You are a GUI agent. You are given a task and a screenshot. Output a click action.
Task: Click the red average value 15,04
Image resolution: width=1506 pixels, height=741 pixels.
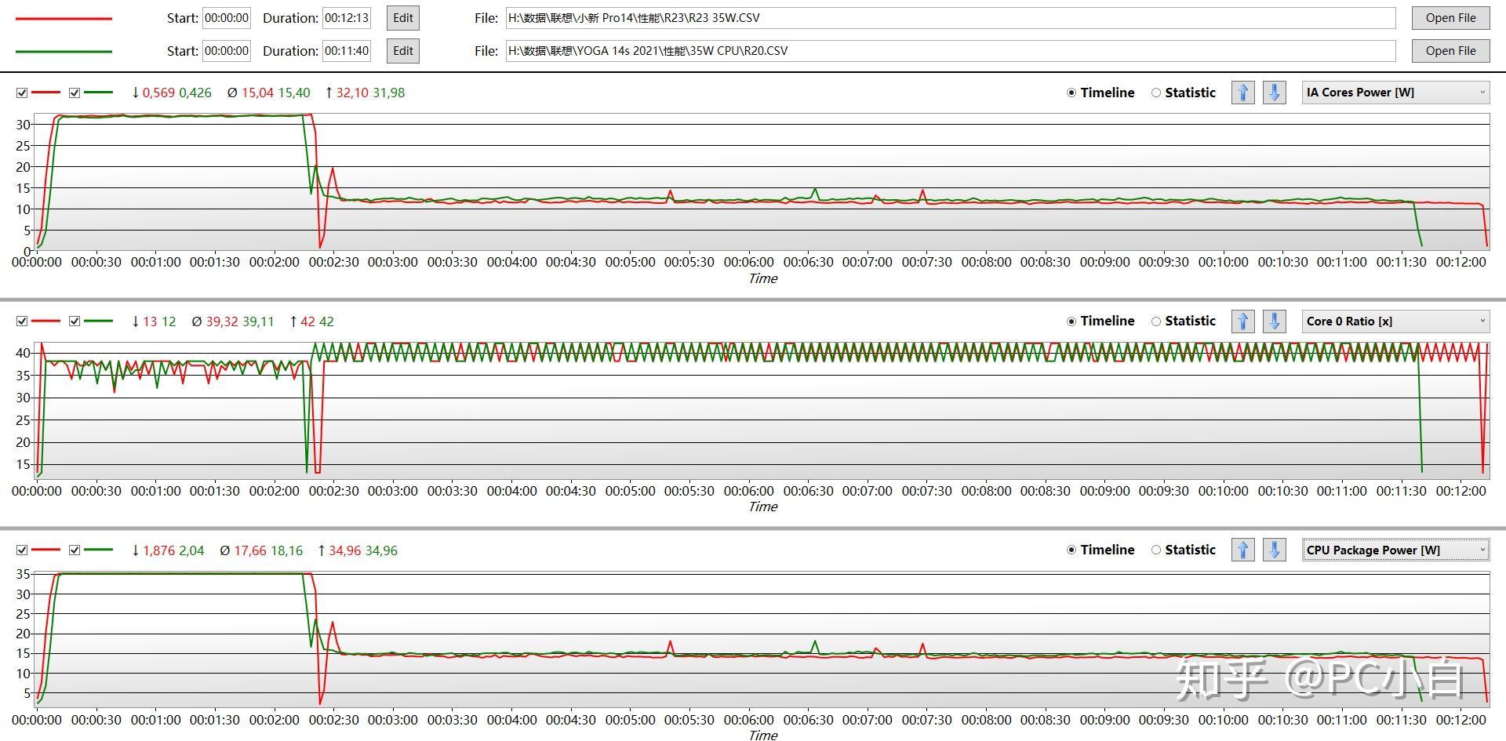[x=257, y=93]
